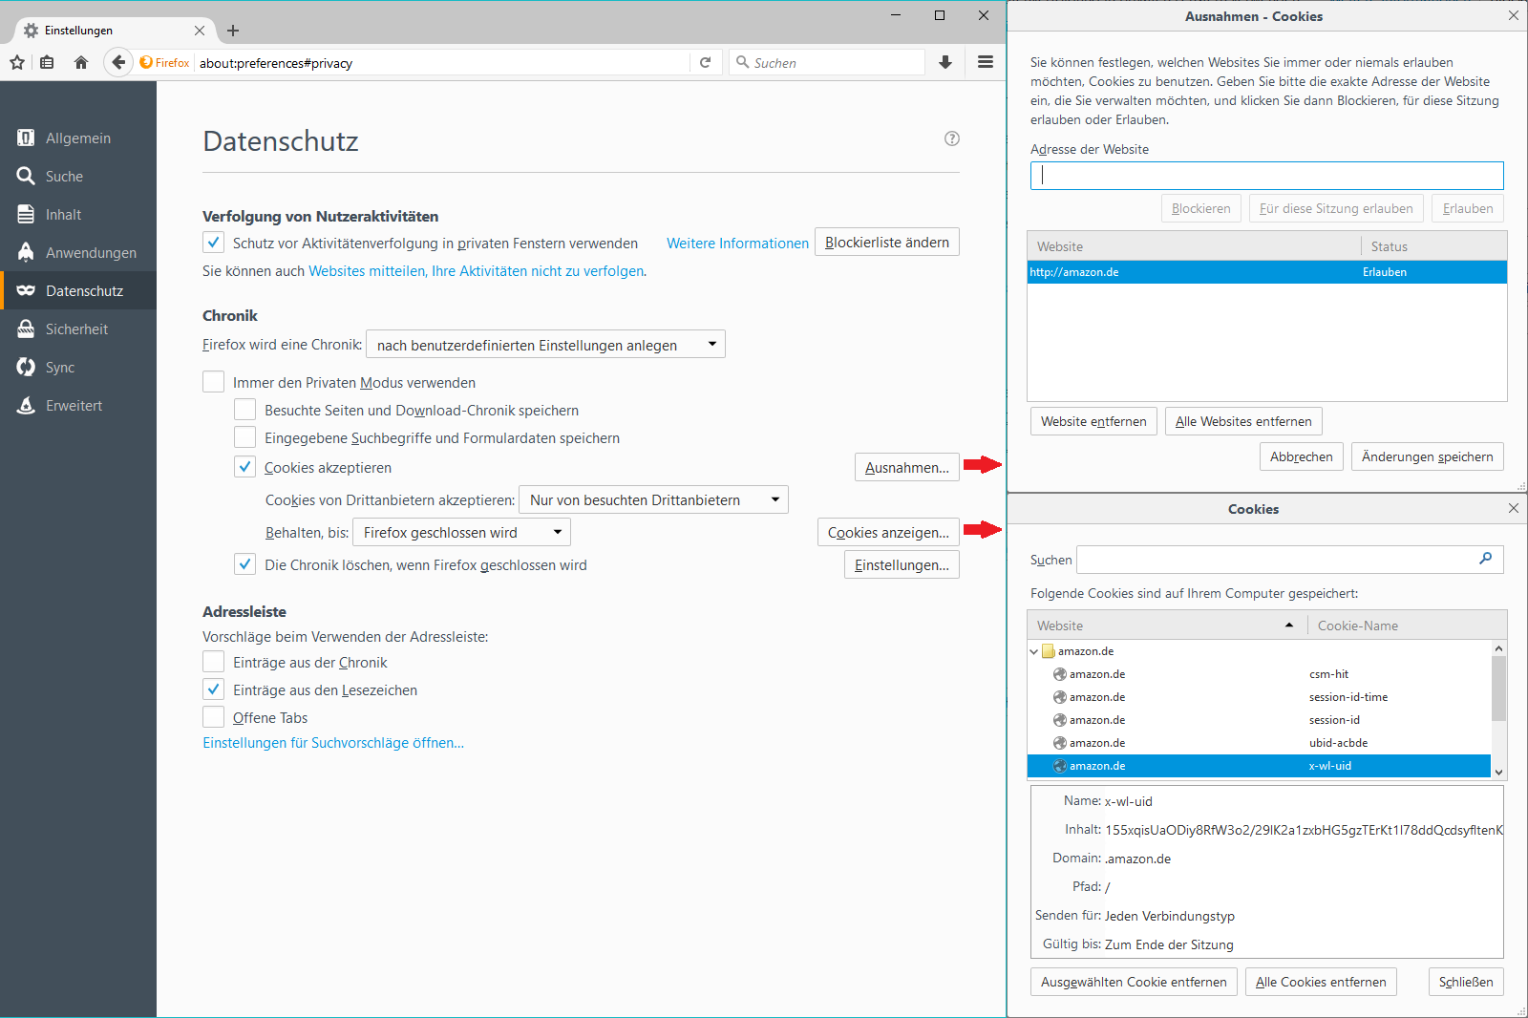Open the Firefox hamburger menu

point(986,62)
